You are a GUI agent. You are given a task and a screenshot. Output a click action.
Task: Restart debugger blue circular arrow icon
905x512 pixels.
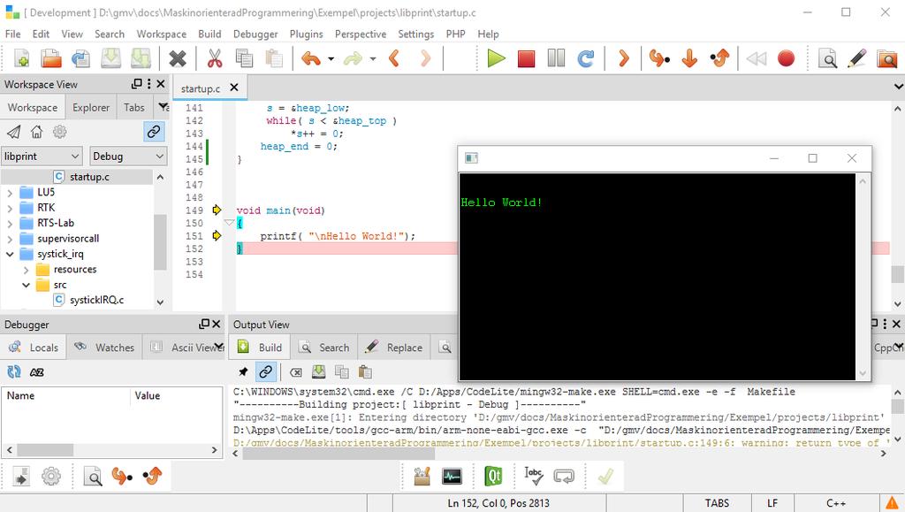click(x=586, y=58)
